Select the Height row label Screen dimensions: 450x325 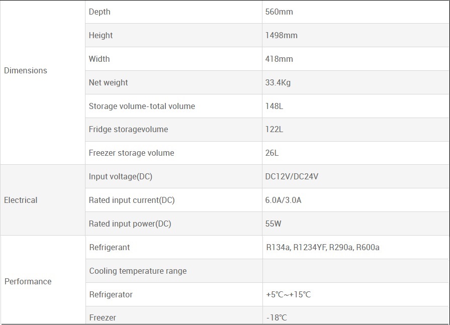(x=101, y=36)
